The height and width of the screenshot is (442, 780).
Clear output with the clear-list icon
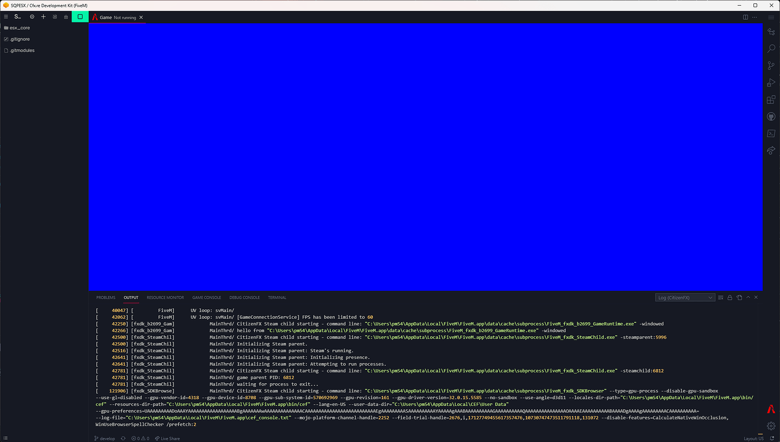pyautogui.click(x=721, y=297)
